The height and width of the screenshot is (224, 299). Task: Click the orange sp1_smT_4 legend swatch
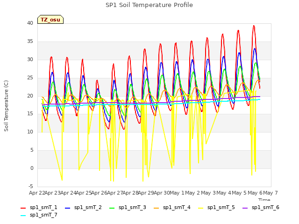coord(156,208)
